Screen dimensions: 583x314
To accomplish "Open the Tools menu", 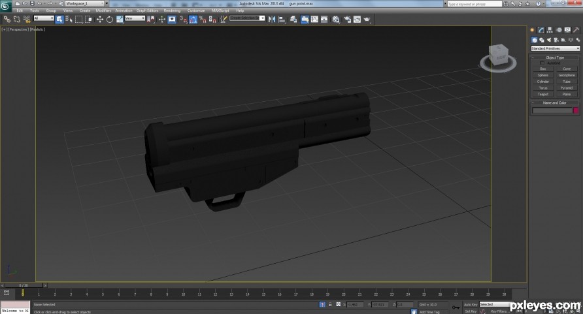I will point(34,10).
